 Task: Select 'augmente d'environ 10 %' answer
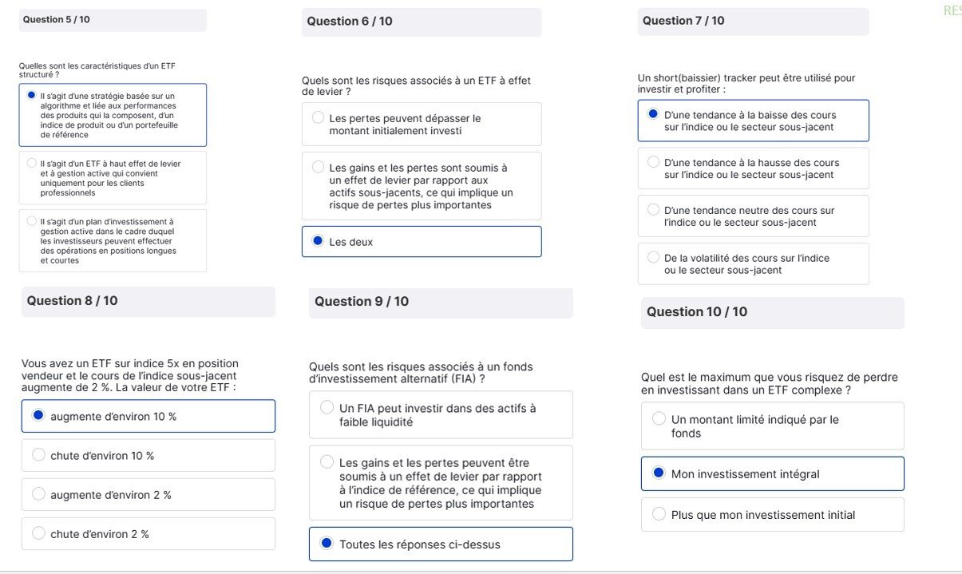[38, 416]
